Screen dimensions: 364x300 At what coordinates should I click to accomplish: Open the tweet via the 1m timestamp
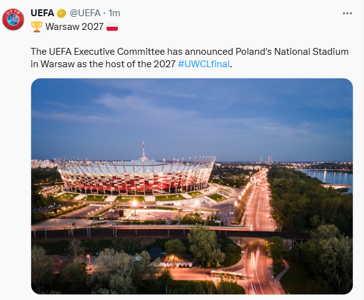114,13
